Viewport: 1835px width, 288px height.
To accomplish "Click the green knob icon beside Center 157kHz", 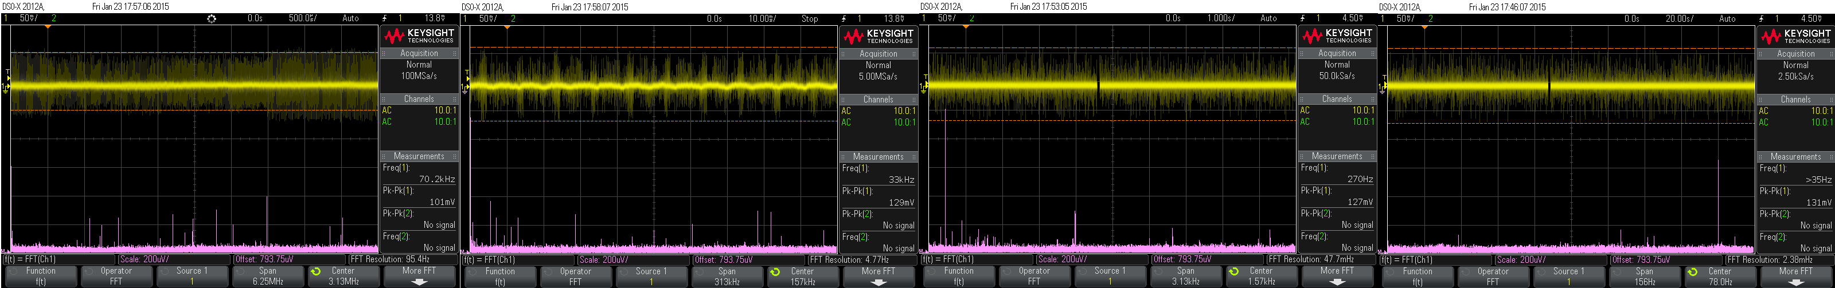I will (774, 271).
